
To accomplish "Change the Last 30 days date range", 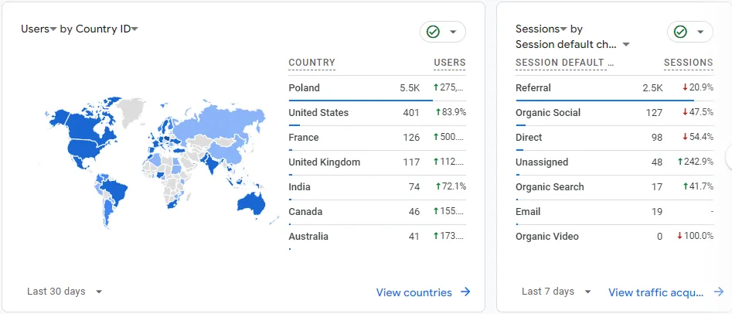I will 64,292.
